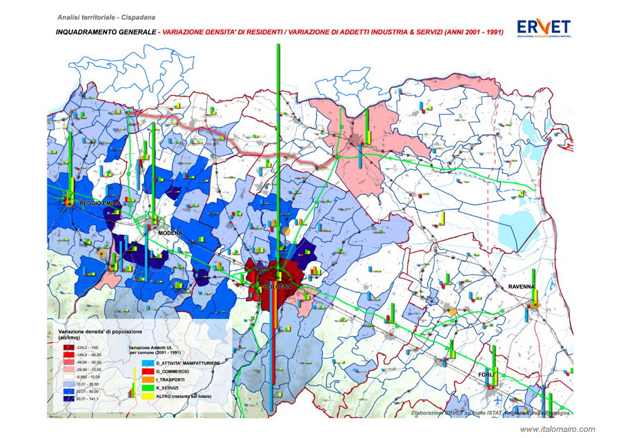Click the RAVENNA city label
The image size is (621, 438).
pyautogui.click(x=522, y=287)
